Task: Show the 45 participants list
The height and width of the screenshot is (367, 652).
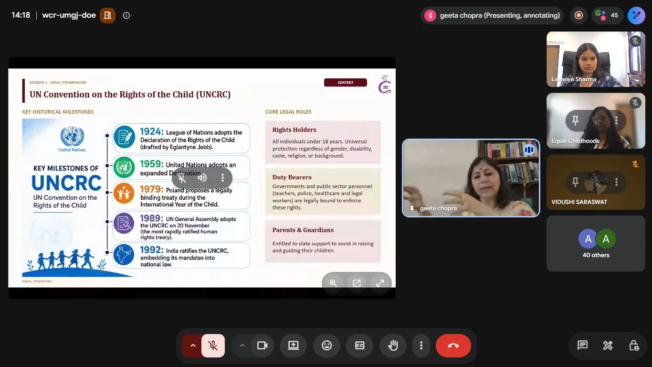Action: (608, 15)
